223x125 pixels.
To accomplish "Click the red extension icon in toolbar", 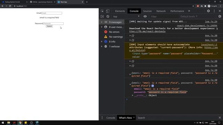I will coord(198,6).
